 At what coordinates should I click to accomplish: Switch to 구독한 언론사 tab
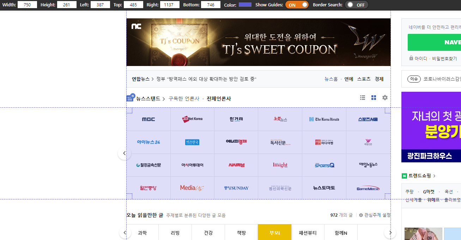point(184,99)
